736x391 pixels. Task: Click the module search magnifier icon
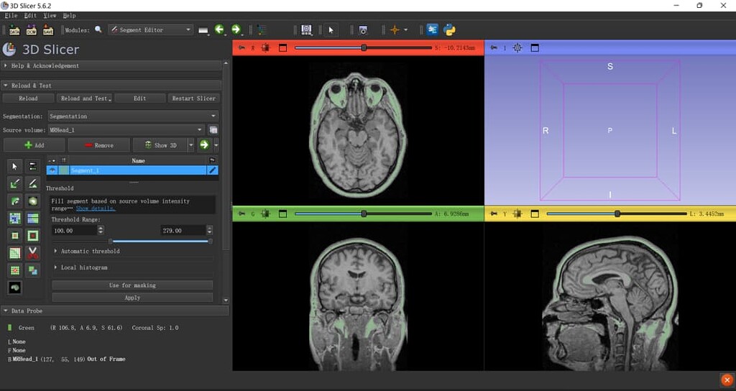coord(98,29)
